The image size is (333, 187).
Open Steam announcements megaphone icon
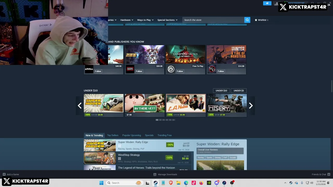click(267, 3)
